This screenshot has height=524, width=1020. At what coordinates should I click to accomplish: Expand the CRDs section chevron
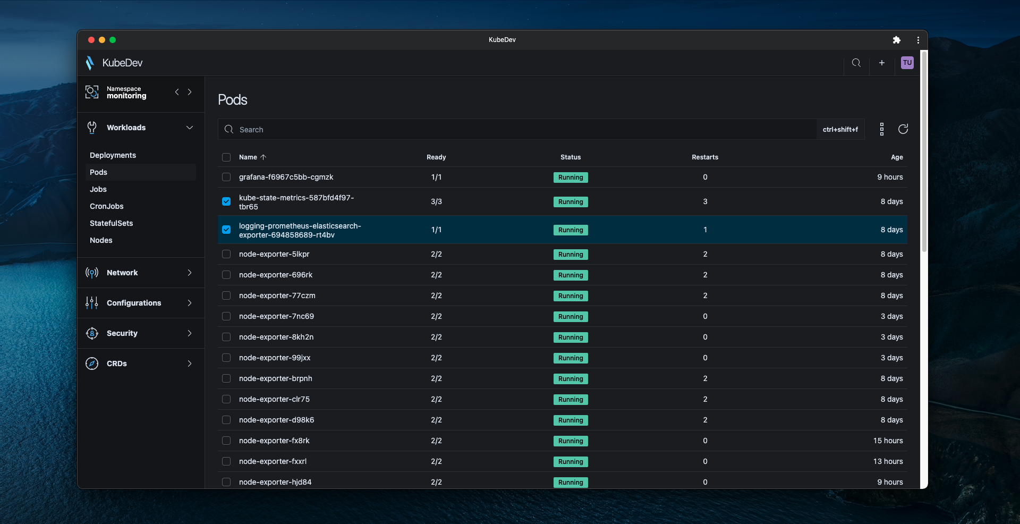pyautogui.click(x=190, y=364)
